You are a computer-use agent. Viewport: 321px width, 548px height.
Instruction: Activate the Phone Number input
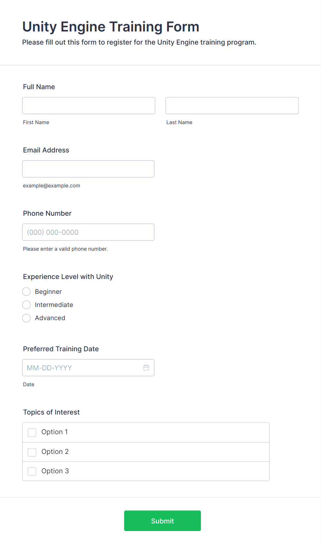click(x=88, y=232)
